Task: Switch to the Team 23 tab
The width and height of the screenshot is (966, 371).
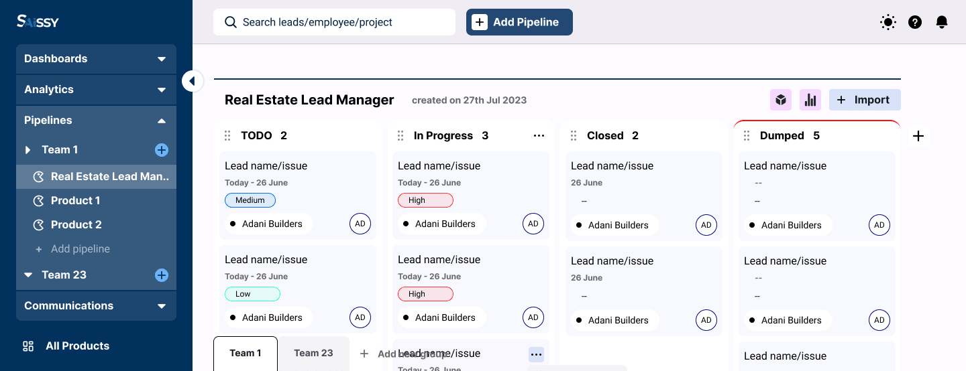Action: (313, 354)
